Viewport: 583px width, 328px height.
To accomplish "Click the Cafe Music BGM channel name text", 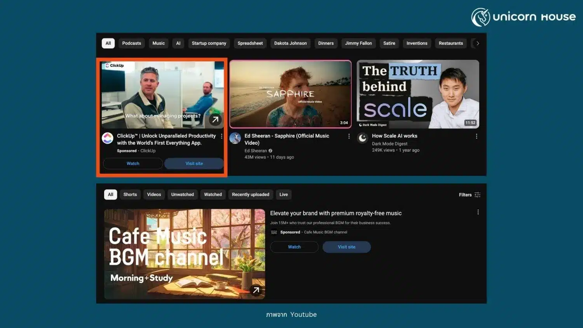I will click(x=326, y=232).
